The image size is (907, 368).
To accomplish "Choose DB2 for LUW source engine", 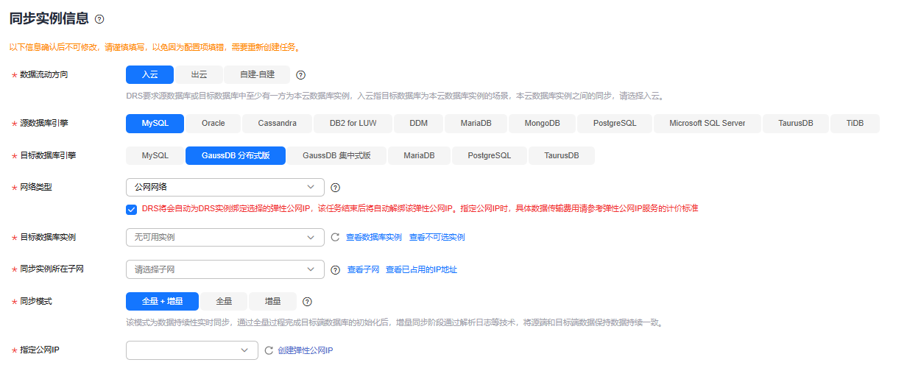I will coord(353,124).
